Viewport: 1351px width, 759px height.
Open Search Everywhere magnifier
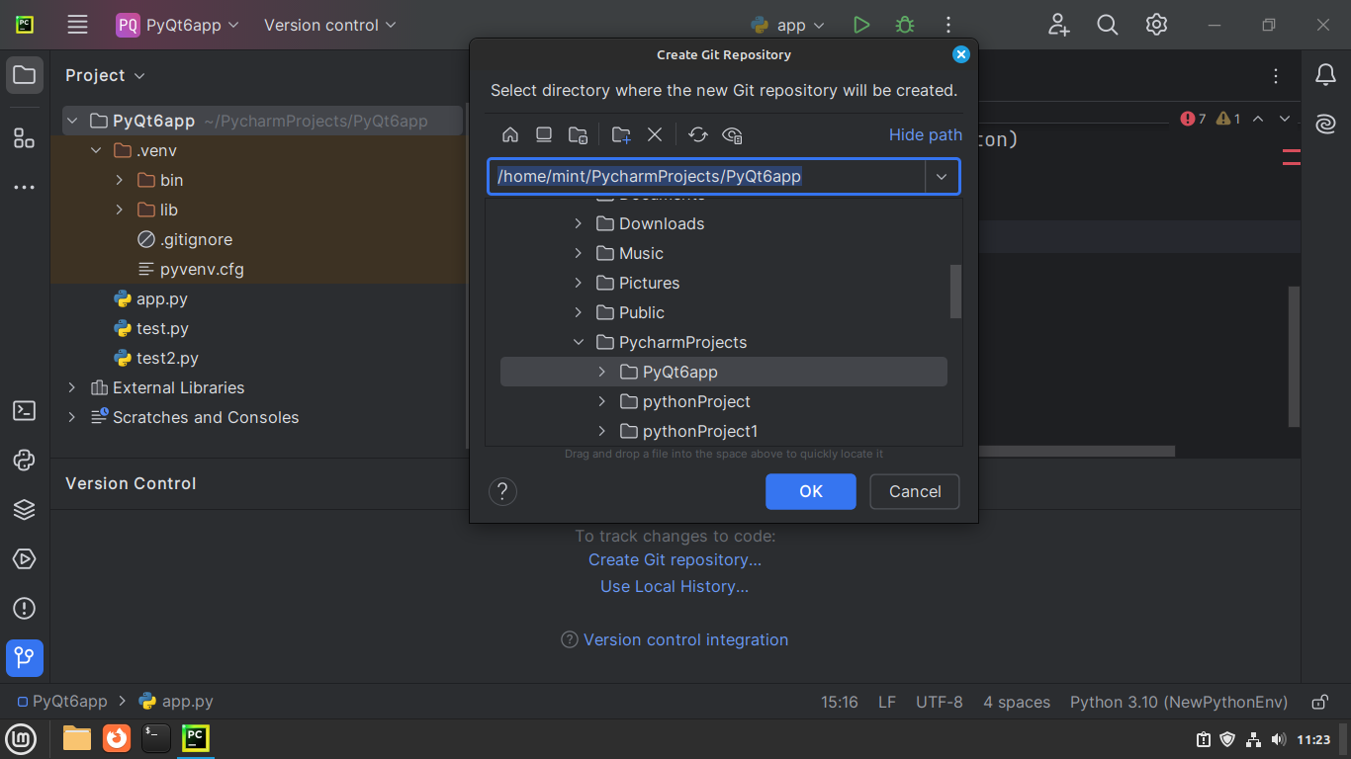[1108, 25]
